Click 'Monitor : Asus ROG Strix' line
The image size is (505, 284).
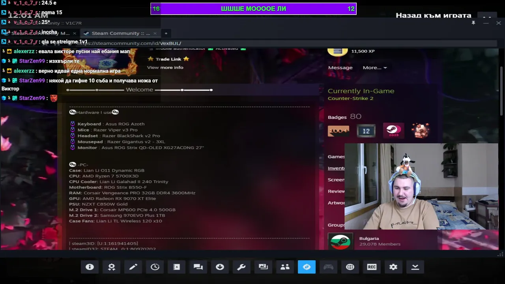click(x=140, y=148)
